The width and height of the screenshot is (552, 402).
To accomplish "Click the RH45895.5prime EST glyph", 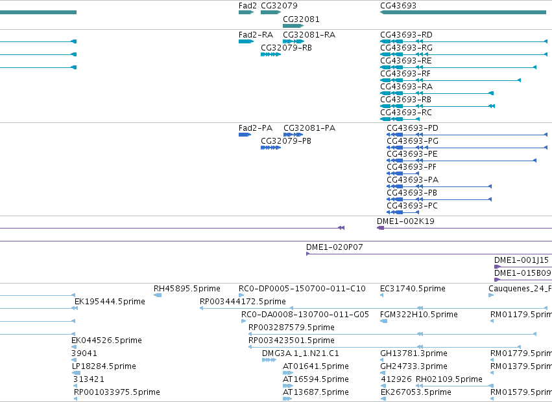I will pyautogui.click(x=158, y=296).
